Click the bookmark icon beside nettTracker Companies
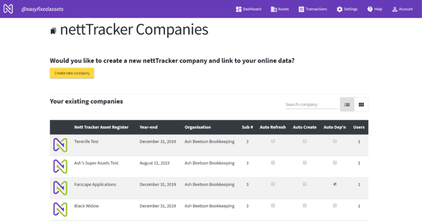 click(x=53, y=31)
